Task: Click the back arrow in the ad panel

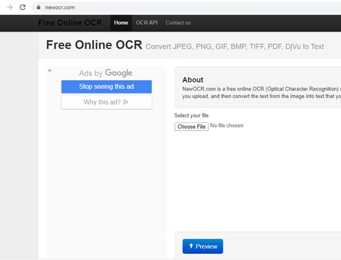Action: (50, 71)
